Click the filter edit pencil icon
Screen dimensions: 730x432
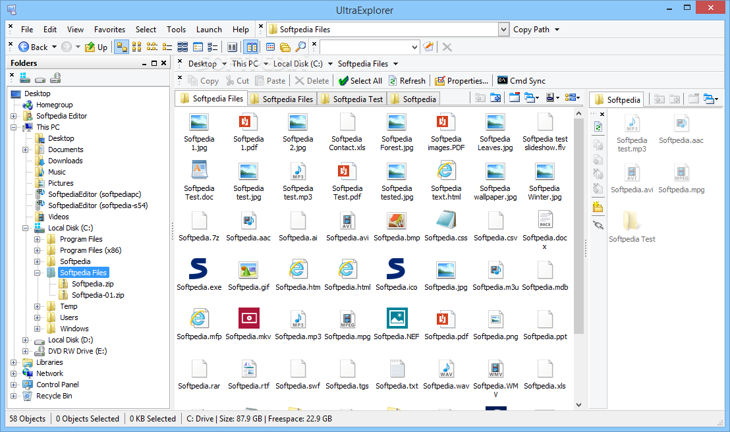(x=428, y=47)
